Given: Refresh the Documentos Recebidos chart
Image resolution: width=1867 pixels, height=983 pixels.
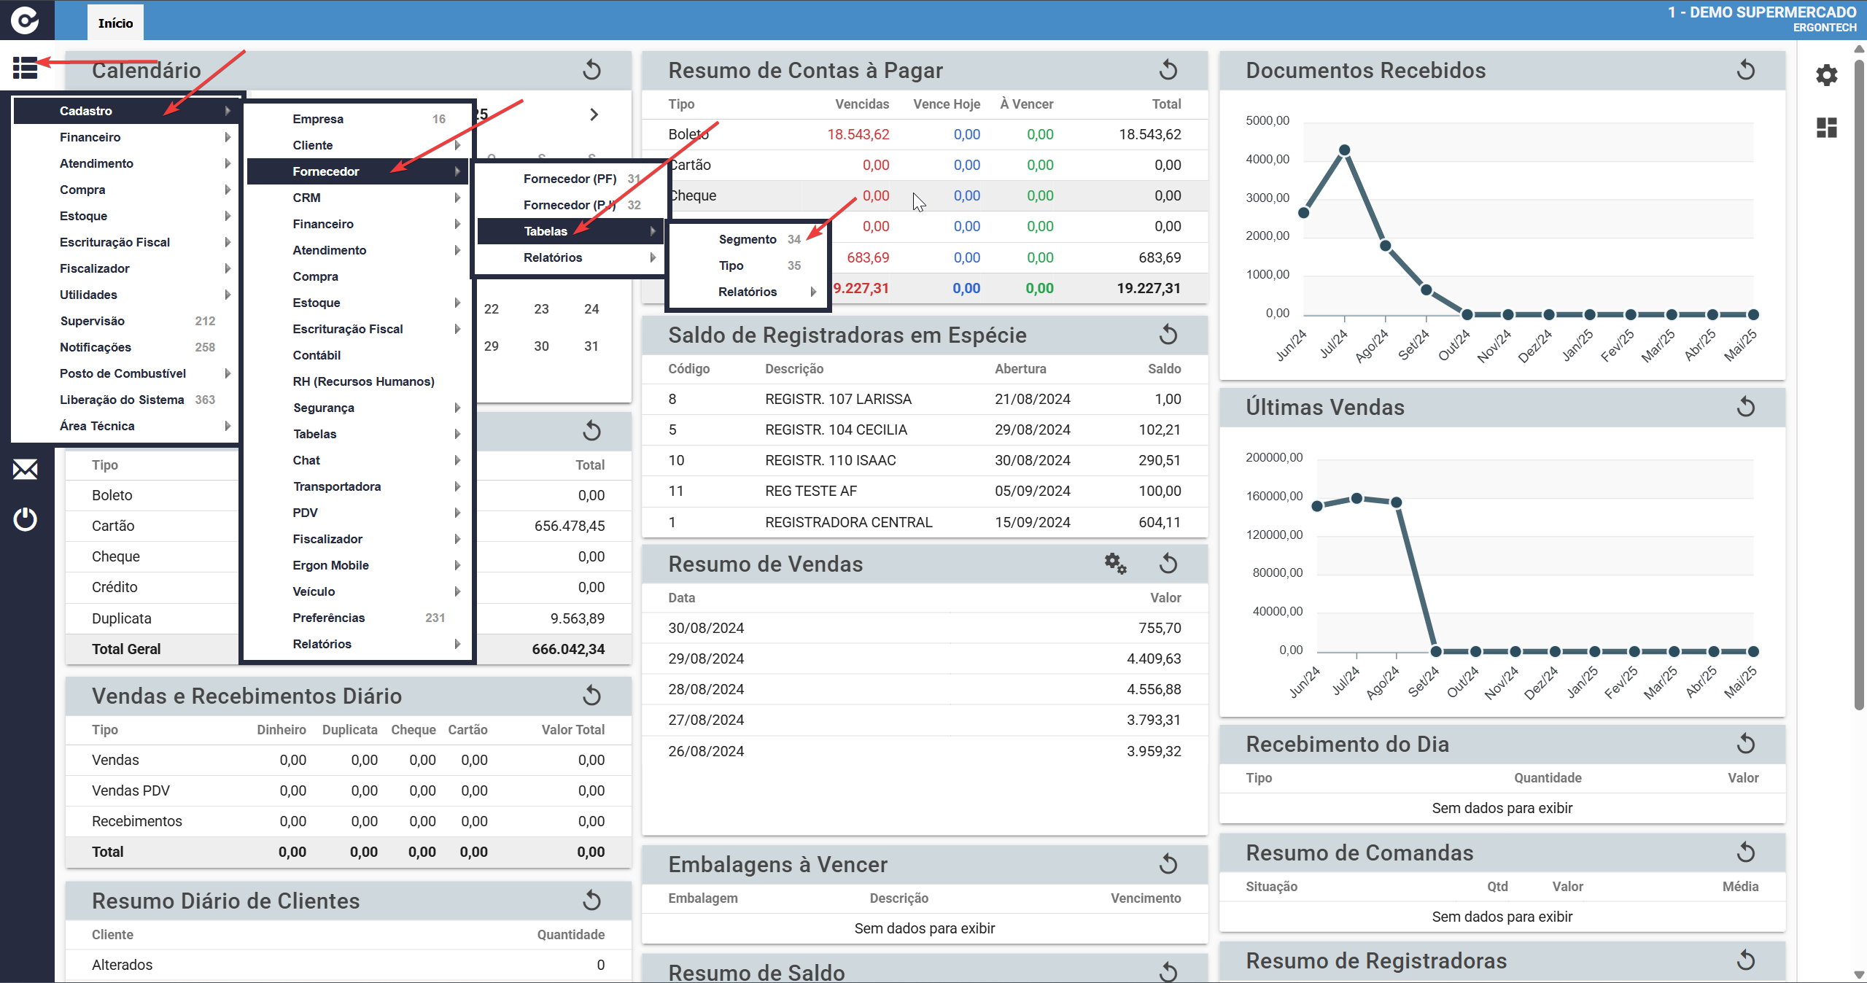Looking at the screenshot, I should [x=1745, y=70].
